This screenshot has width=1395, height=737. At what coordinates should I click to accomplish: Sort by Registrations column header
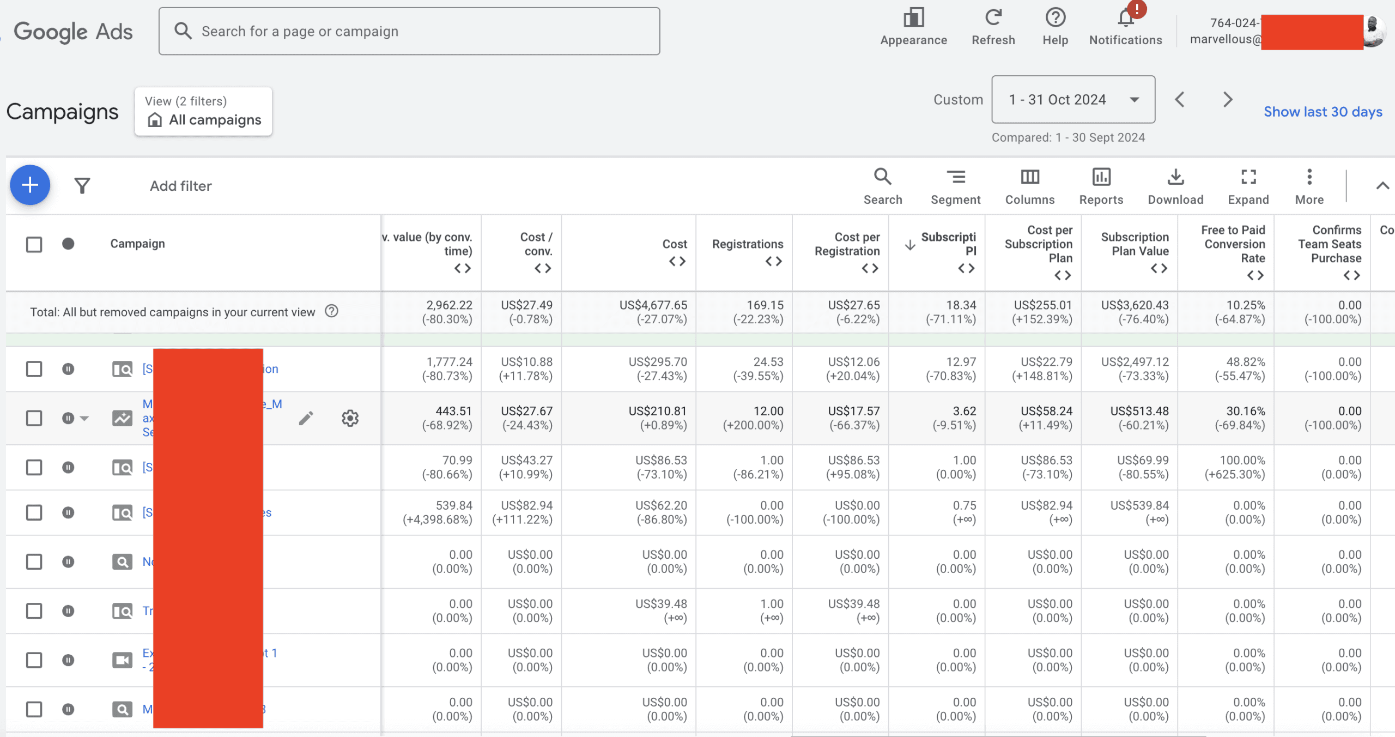pyautogui.click(x=748, y=244)
